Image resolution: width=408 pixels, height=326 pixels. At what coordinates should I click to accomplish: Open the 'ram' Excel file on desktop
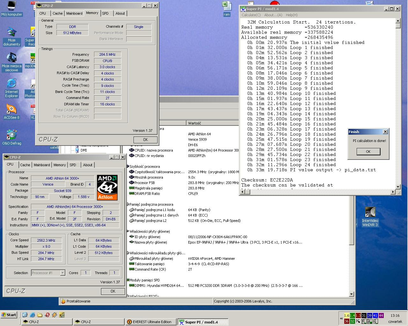tap(227, 9)
